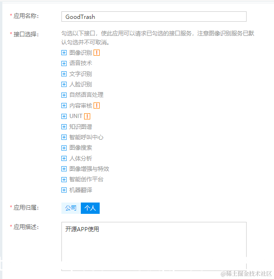Click the warning icon beside 内容审核
The image size is (274, 279).
coord(97,106)
